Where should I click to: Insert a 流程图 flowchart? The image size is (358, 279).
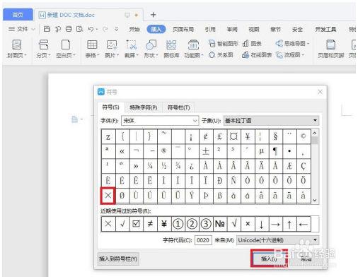coord(290,55)
